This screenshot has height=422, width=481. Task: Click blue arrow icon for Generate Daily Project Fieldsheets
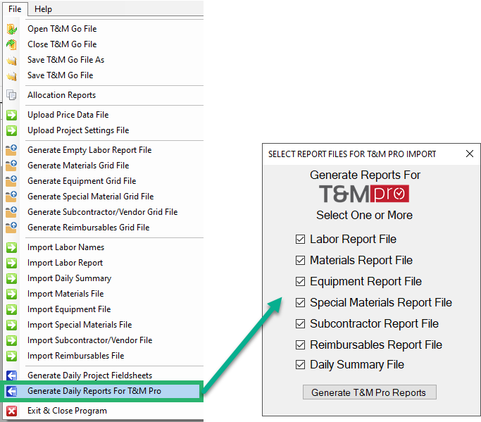click(x=12, y=376)
